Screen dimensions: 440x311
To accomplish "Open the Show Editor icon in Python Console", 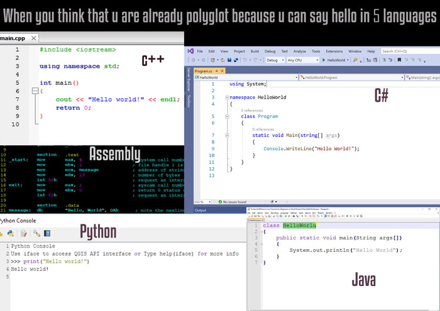I will click(x=23, y=233).
